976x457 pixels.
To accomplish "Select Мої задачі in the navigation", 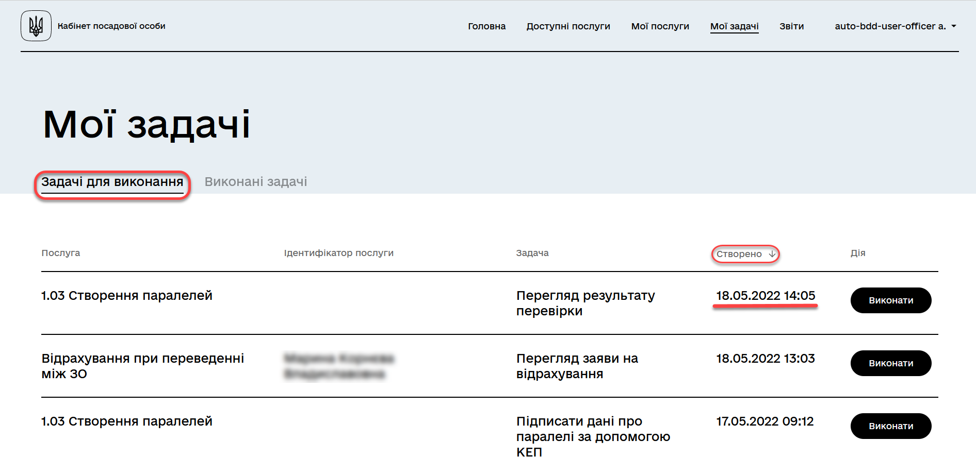I will [734, 26].
